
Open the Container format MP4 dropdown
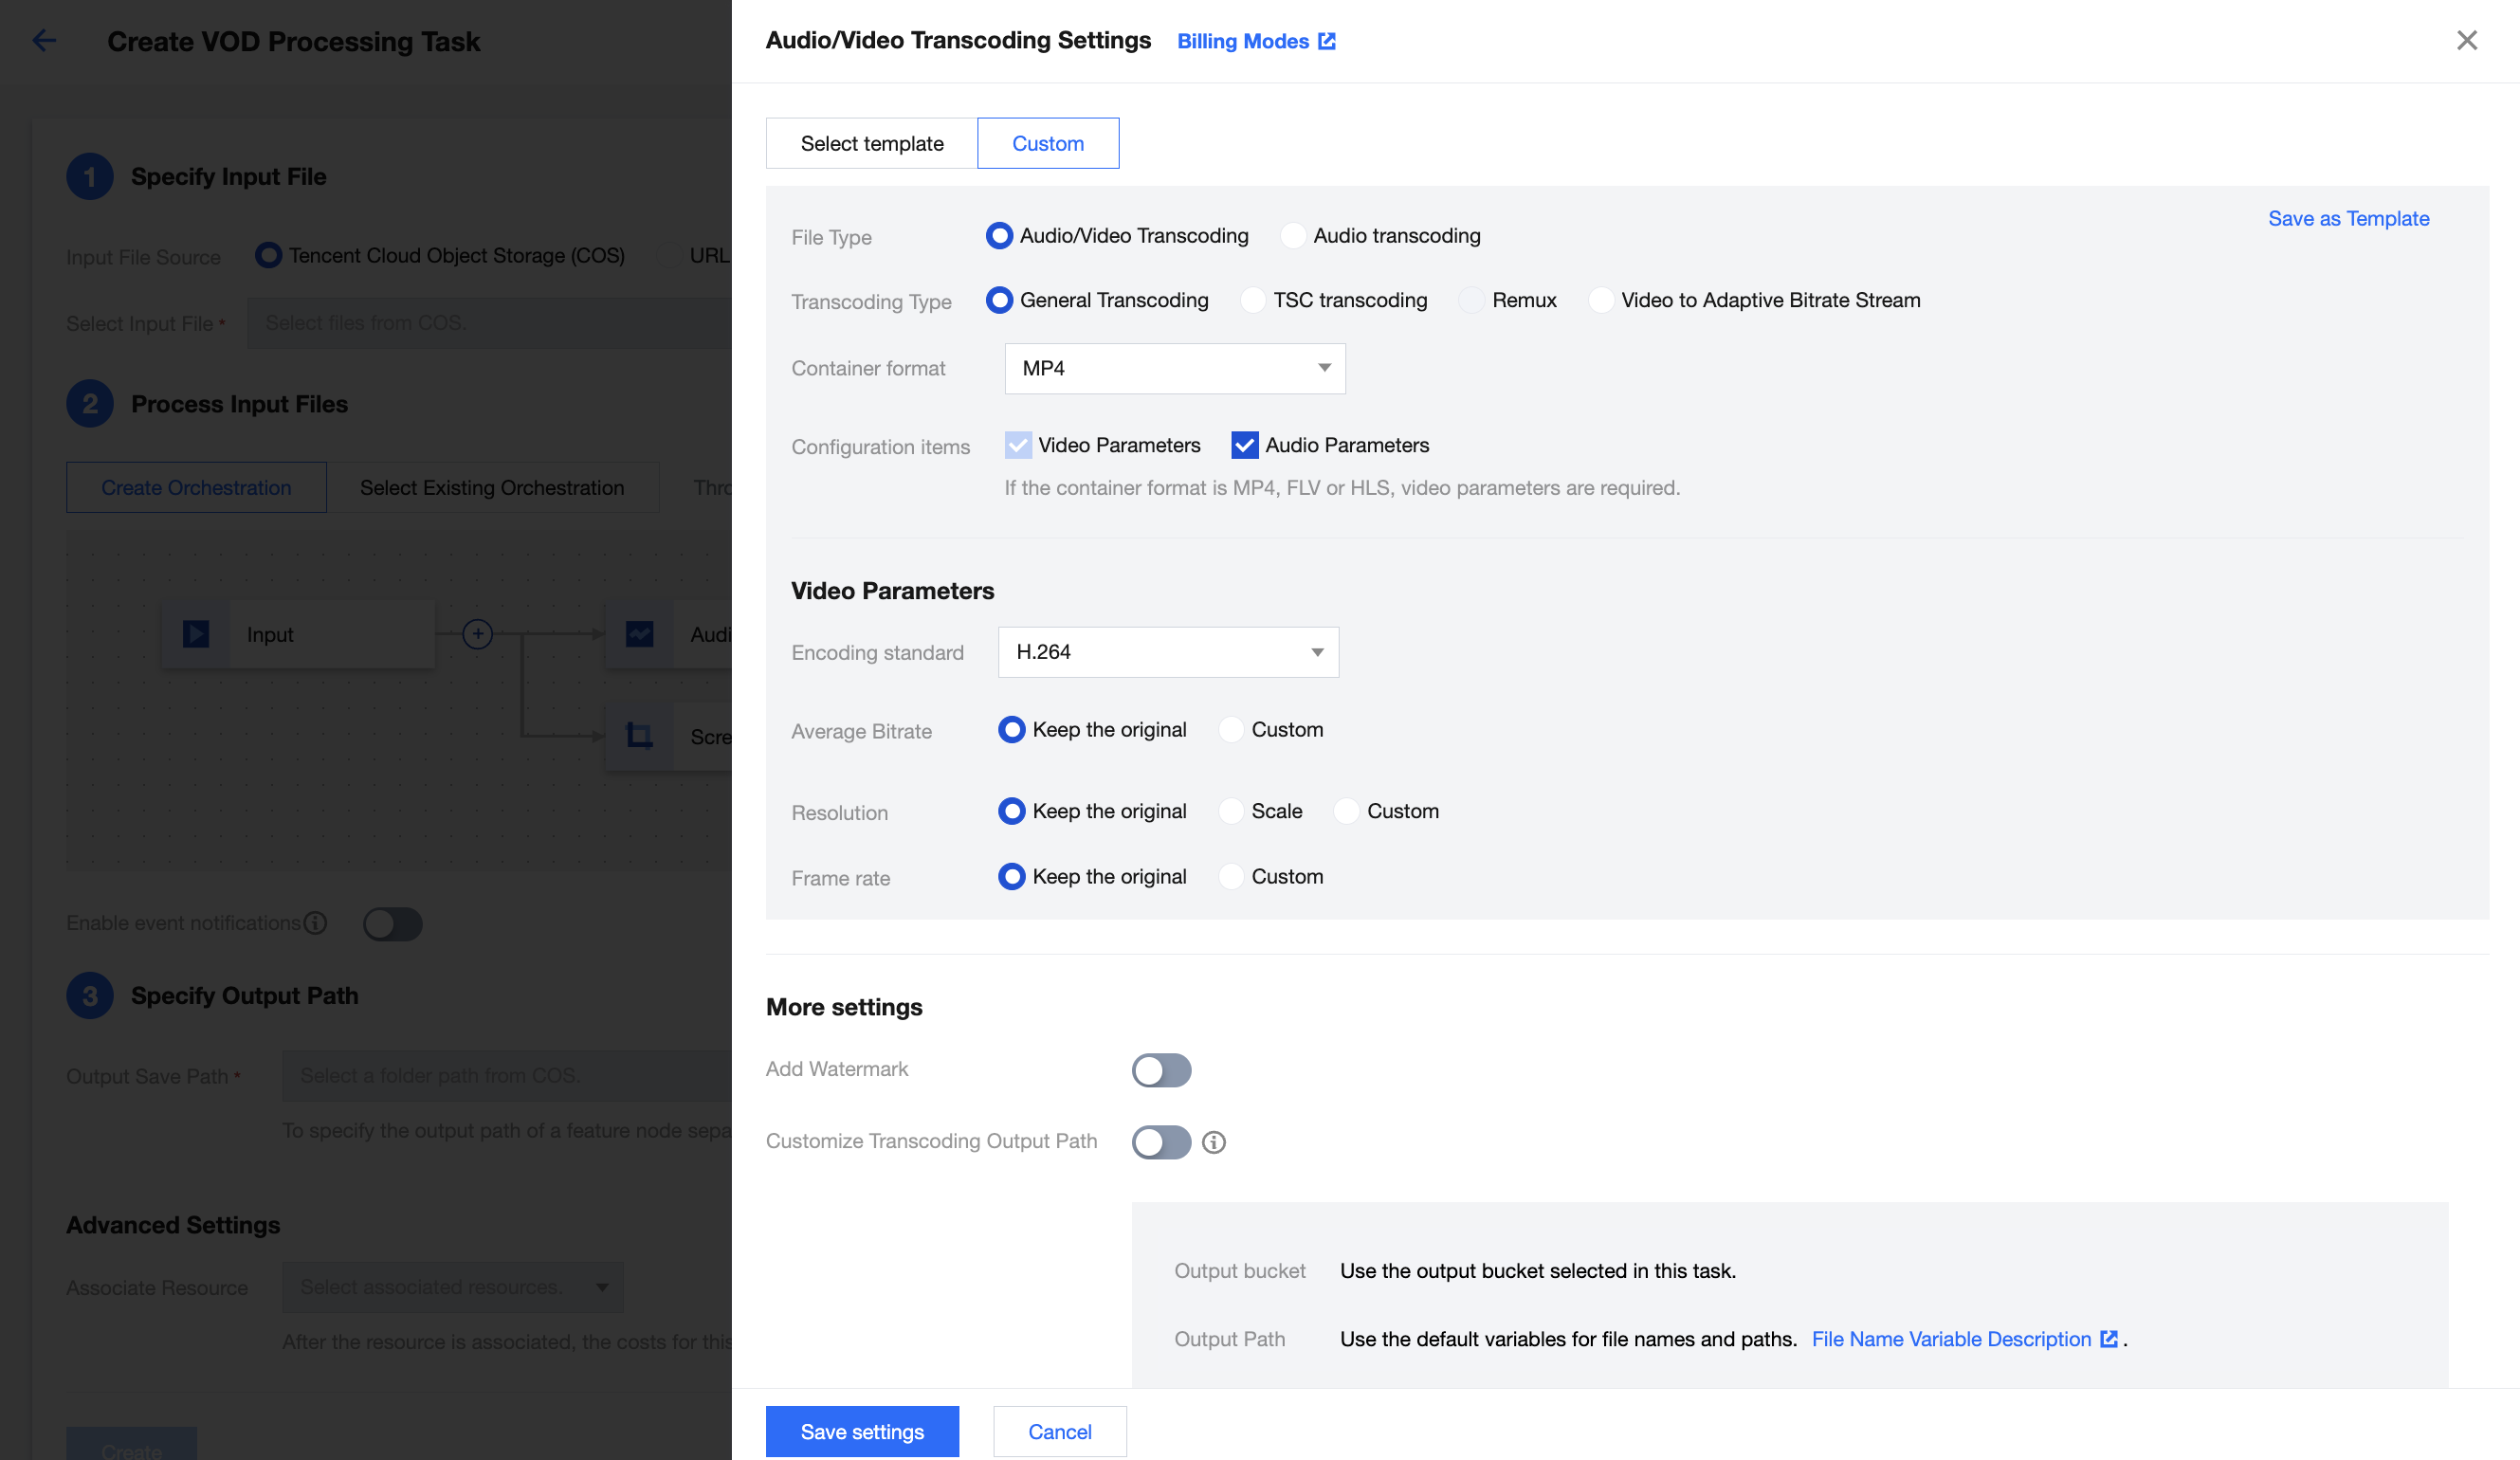tap(1174, 368)
